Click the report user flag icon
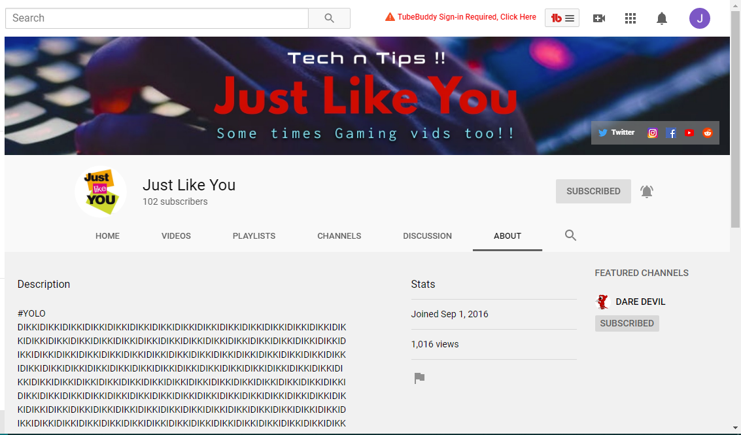The image size is (741, 435). coord(419,378)
